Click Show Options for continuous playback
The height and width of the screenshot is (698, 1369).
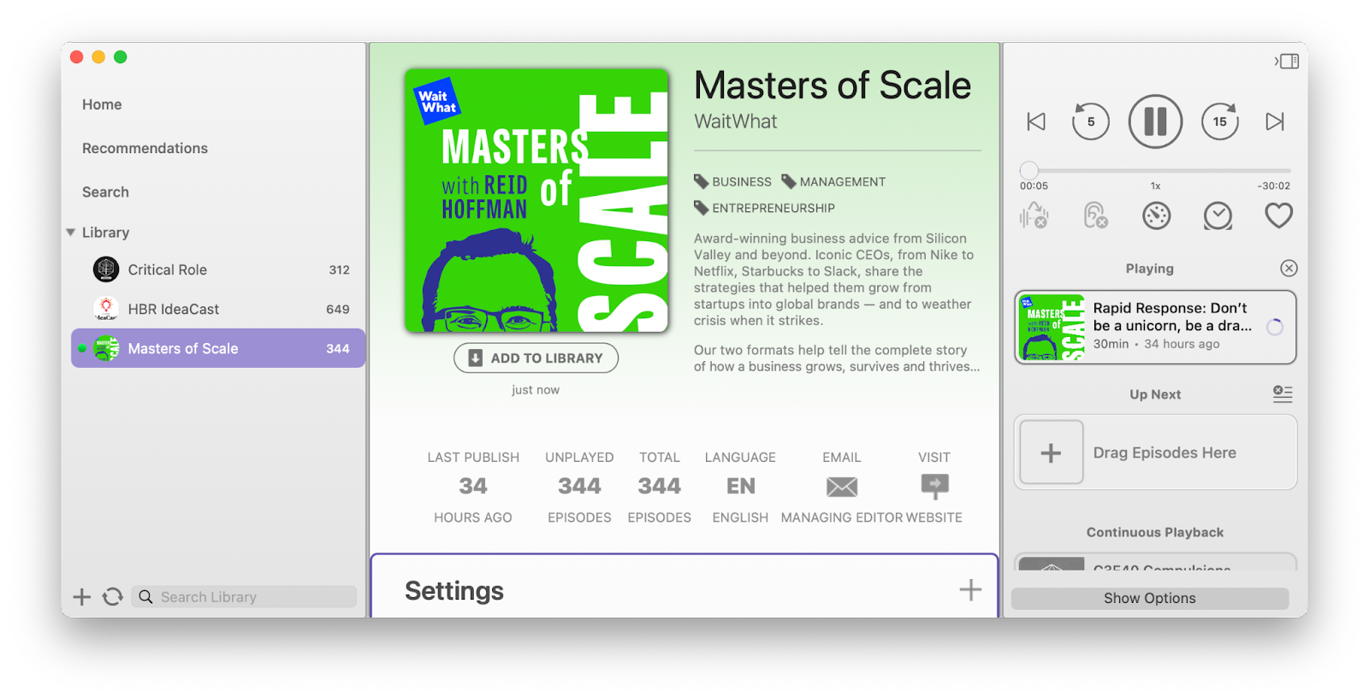click(x=1150, y=598)
